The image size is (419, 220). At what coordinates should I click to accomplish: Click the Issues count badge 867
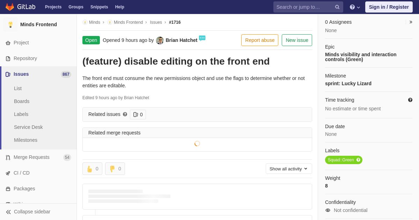point(66,74)
